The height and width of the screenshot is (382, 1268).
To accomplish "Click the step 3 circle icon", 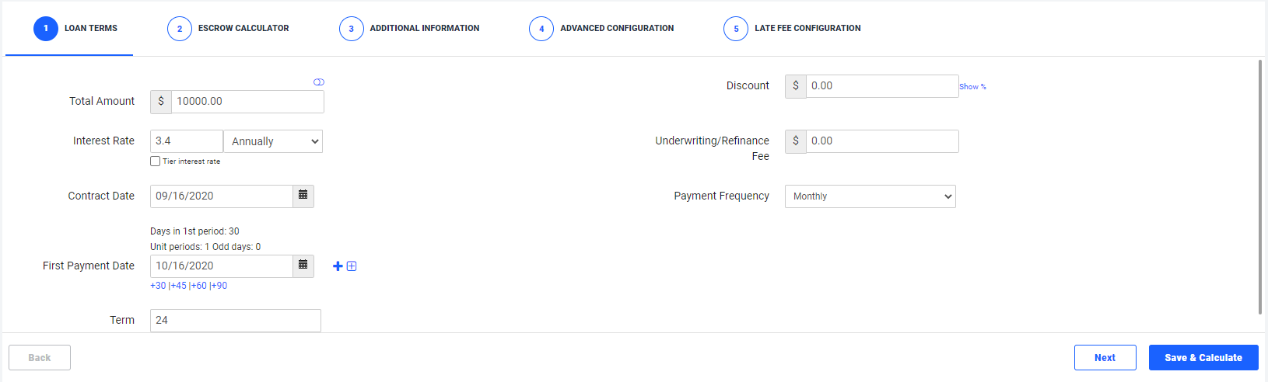I will pos(352,29).
